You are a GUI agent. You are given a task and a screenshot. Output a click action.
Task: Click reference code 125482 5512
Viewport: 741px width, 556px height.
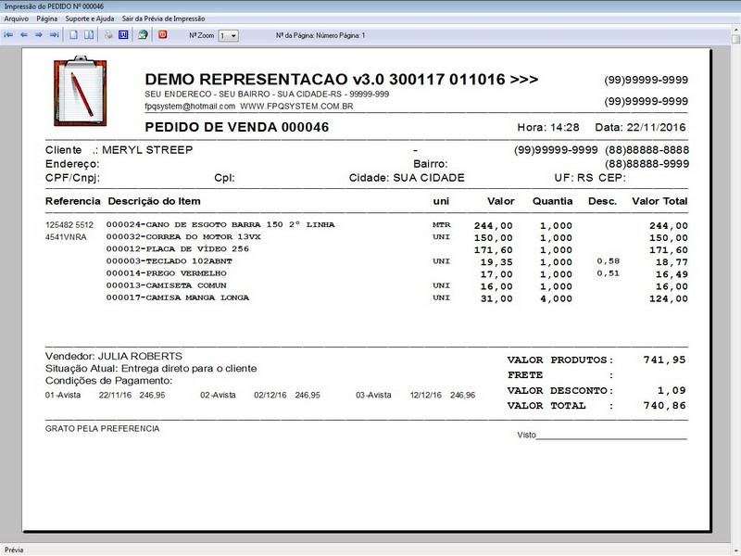pos(69,225)
